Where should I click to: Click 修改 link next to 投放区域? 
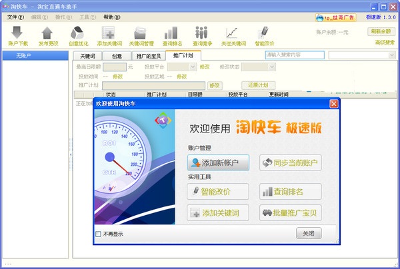tap(182, 77)
